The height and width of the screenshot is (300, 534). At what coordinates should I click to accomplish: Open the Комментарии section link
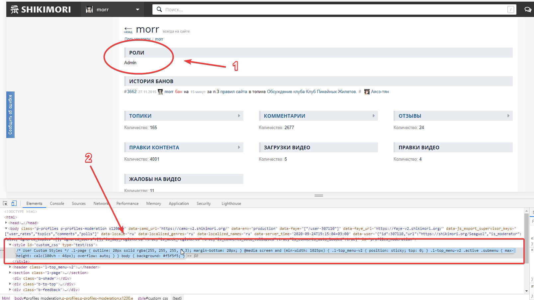[284, 116]
